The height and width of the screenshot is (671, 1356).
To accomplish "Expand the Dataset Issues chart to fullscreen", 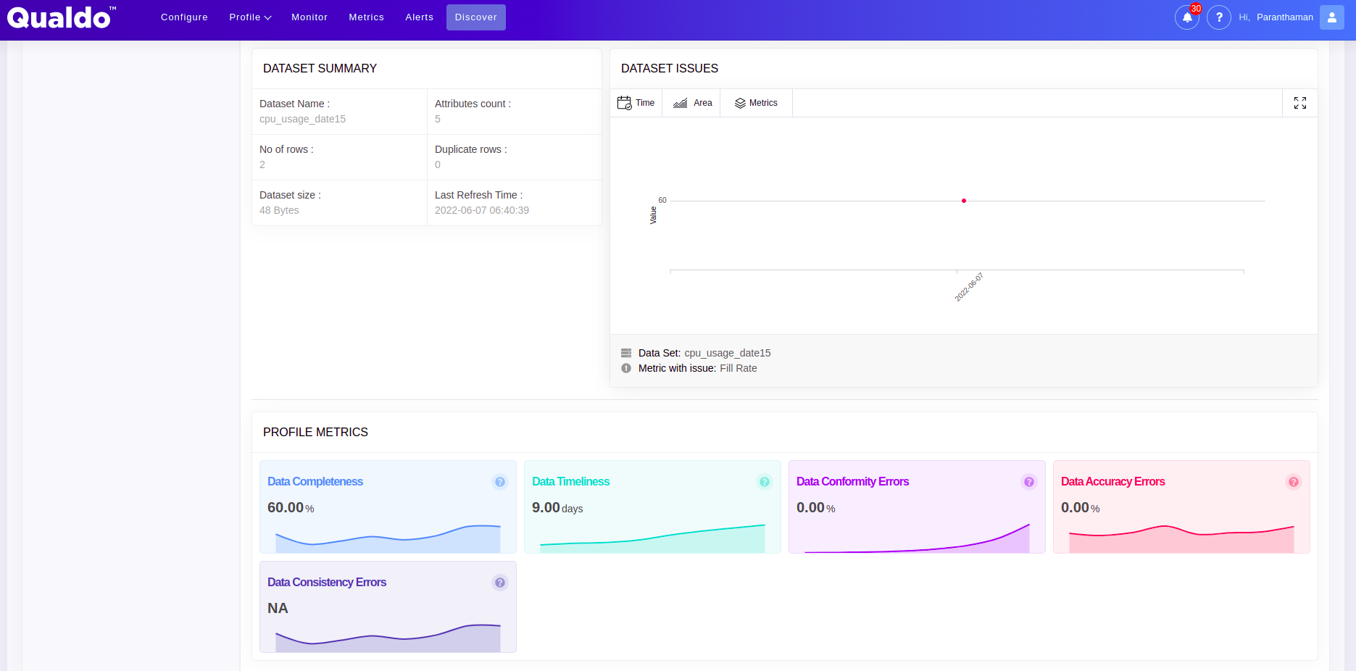I will 1299,103.
